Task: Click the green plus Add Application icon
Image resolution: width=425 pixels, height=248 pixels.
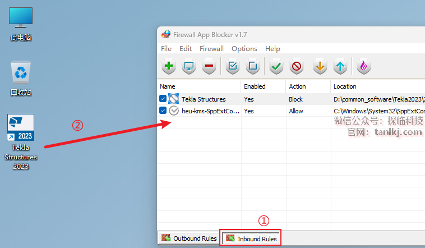Action: (169, 66)
